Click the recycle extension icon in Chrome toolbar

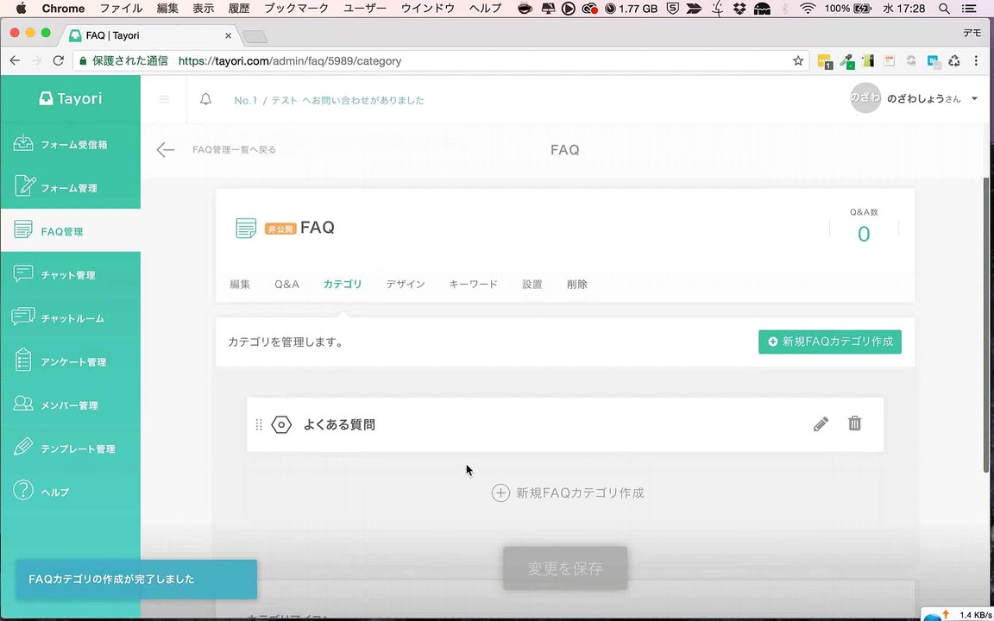954,61
